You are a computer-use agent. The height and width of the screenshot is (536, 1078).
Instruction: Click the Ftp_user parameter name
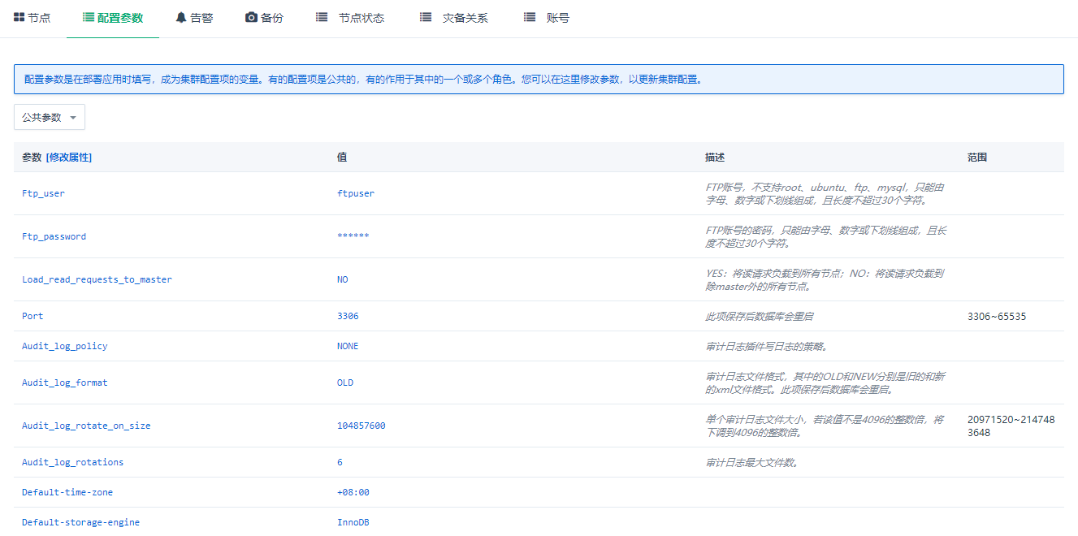tap(43, 193)
